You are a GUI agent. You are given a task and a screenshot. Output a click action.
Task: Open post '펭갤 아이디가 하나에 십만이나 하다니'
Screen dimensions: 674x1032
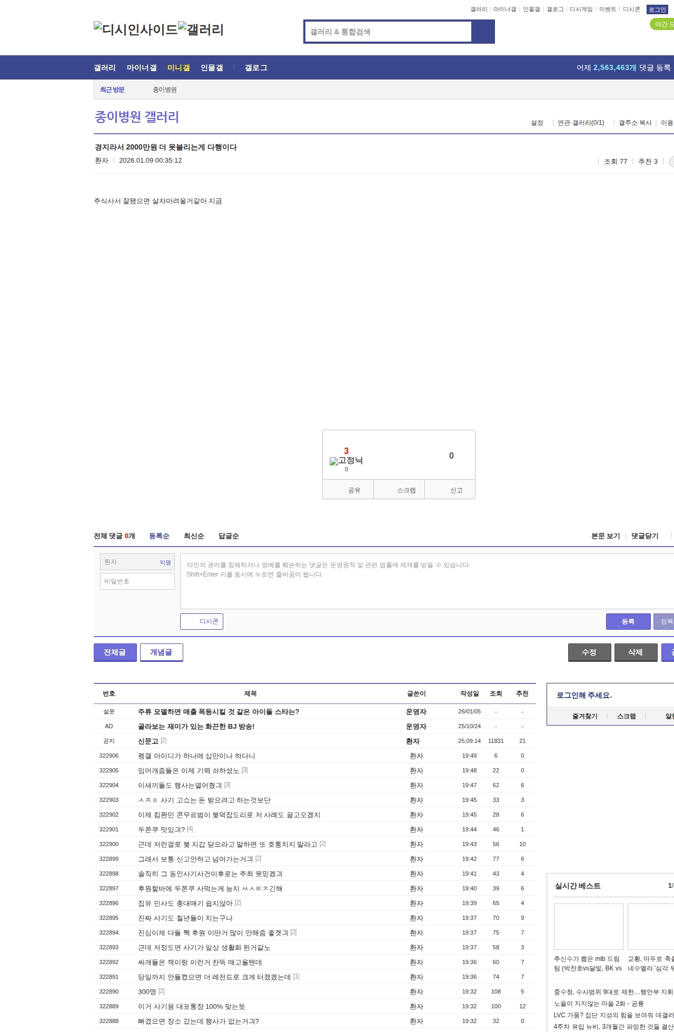196,756
